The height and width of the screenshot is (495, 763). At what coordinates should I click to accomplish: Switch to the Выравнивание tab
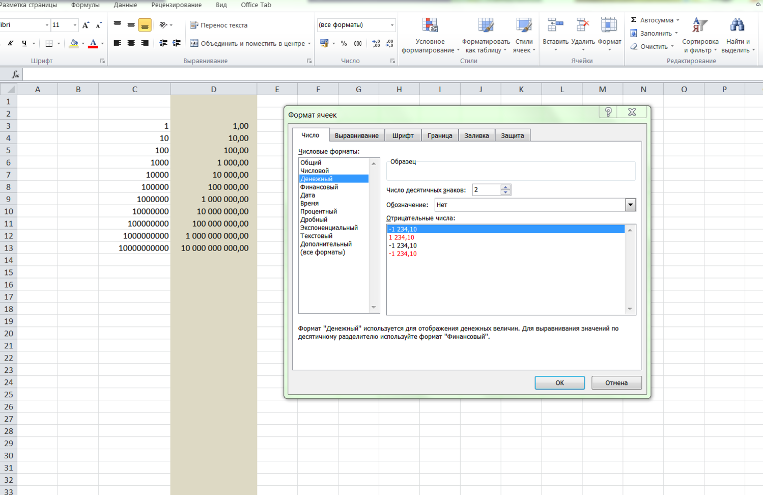[356, 135]
